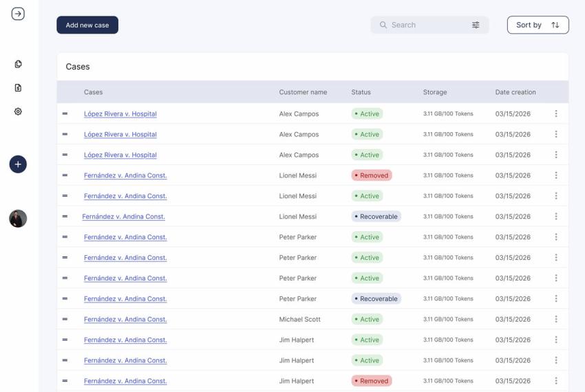
Task: Click the magnifier icon in search box
Action: click(383, 25)
